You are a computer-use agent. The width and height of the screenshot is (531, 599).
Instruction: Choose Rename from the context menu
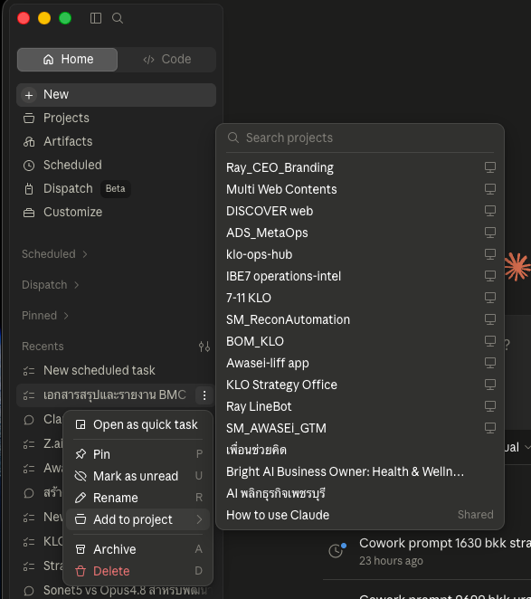(x=137, y=499)
